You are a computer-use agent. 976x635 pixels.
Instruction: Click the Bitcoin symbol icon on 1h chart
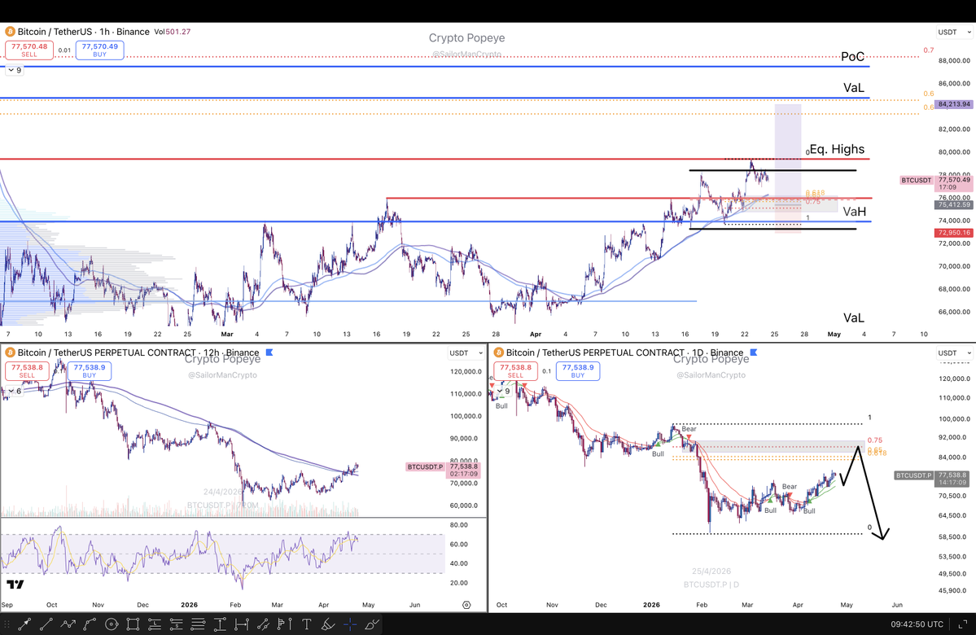click(x=10, y=32)
